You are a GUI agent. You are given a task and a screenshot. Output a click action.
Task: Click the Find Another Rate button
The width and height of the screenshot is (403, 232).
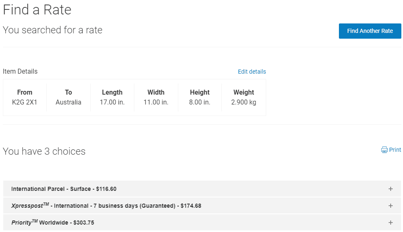tap(370, 31)
